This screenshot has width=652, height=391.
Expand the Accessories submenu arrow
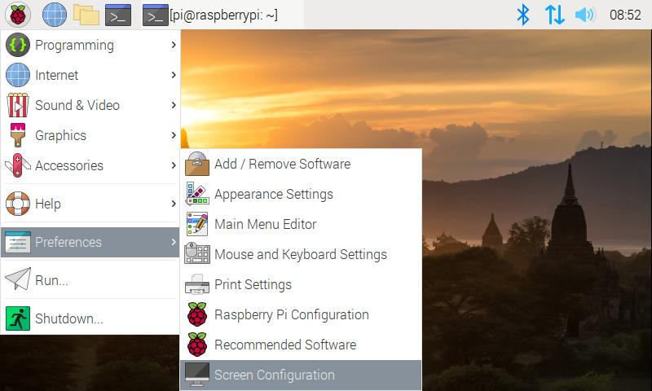[174, 165]
